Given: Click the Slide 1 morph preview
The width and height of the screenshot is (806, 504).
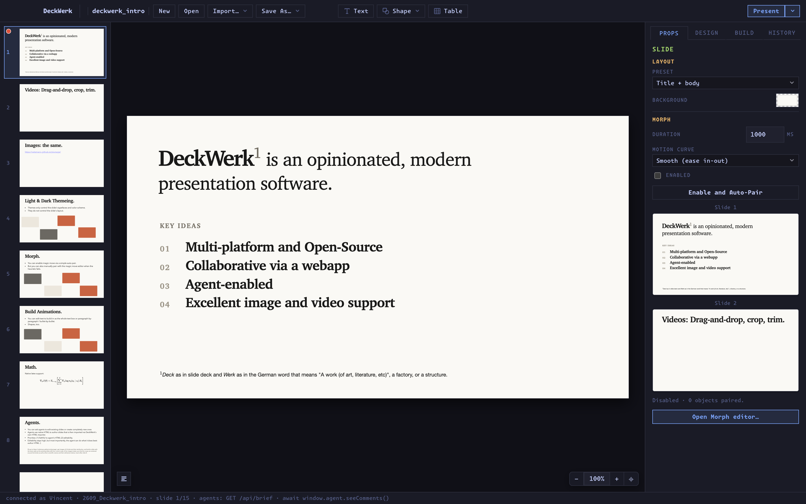Looking at the screenshot, I should pyautogui.click(x=725, y=254).
